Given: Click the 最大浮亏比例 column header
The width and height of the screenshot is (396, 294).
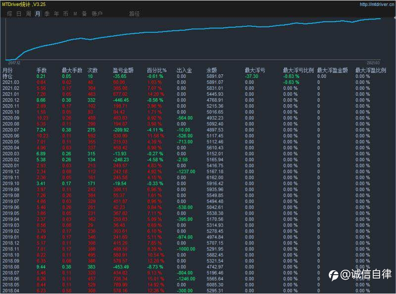Looking at the screenshot, I should [x=298, y=70].
